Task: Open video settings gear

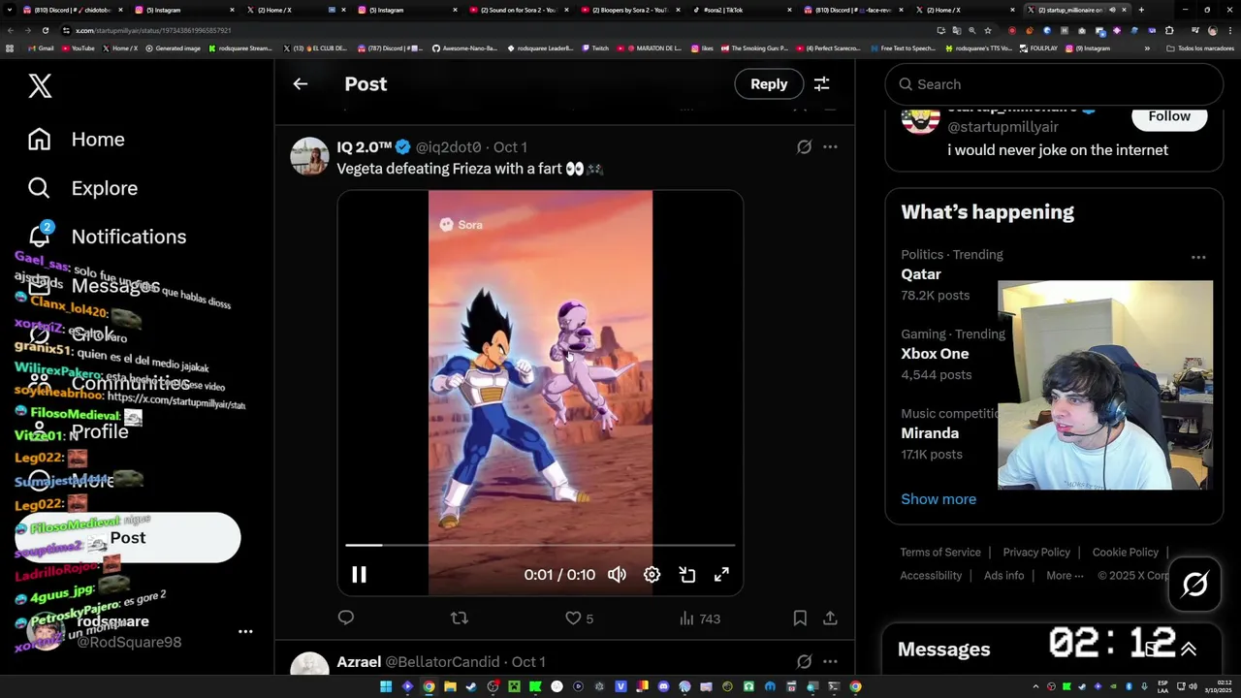Action: tap(652, 575)
